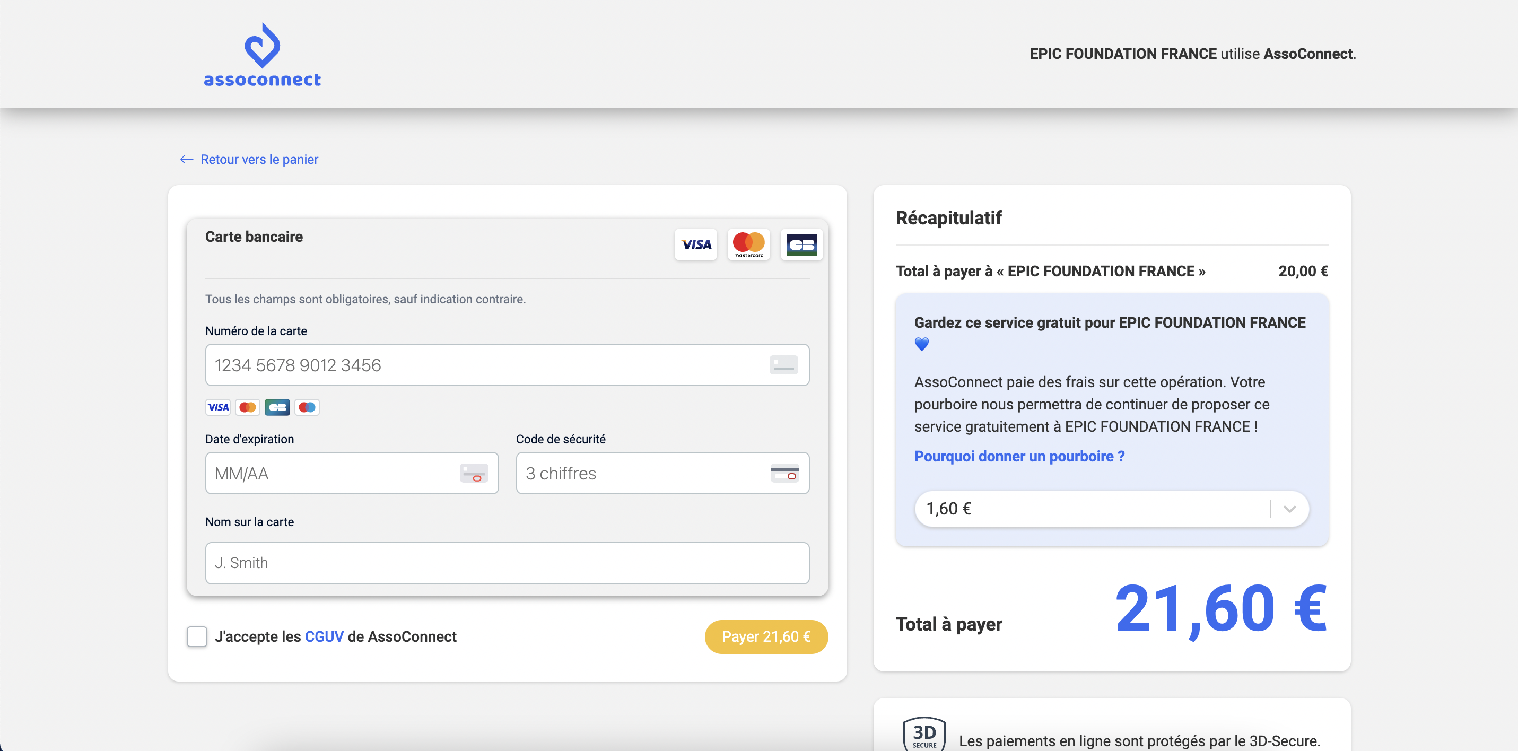Click the 3D Secure shield icon

coord(924,735)
